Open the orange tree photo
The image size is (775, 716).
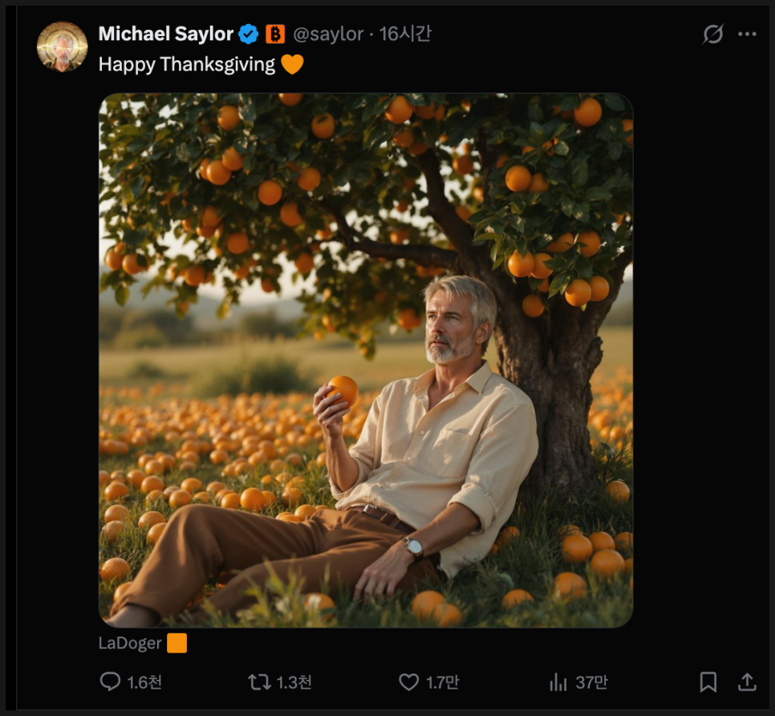366,360
